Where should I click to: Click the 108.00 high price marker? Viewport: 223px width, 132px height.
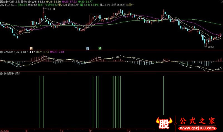click(x=50, y=9)
